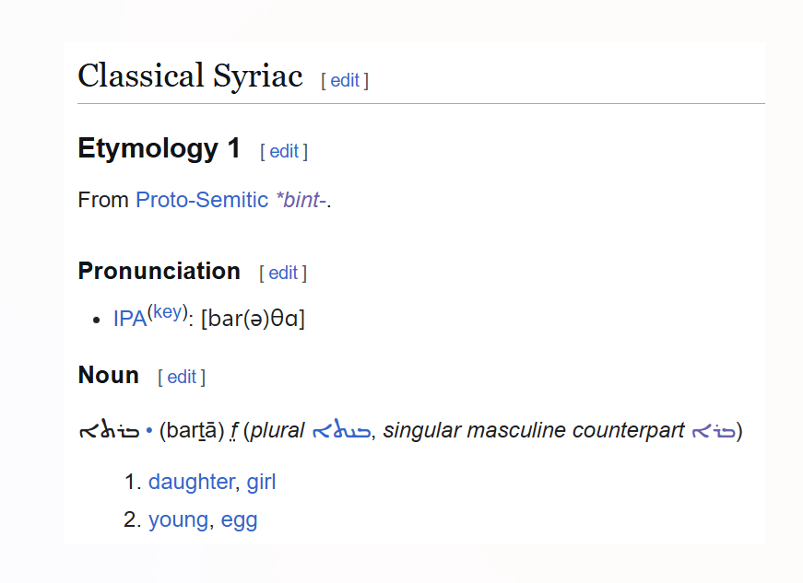Click the edit link next to Etymology 1
The width and height of the screenshot is (803, 583).
tap(284, 151)
